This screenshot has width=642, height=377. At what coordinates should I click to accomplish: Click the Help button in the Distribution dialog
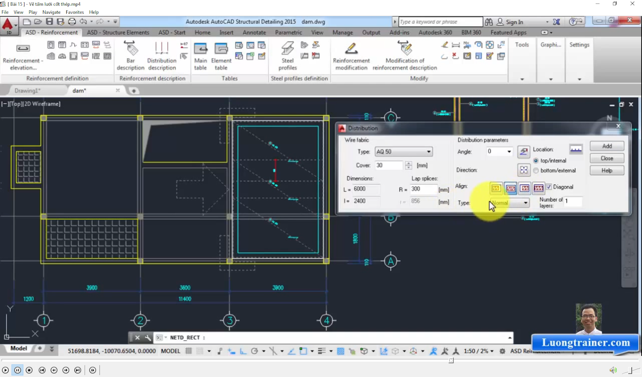click(607, 170)
